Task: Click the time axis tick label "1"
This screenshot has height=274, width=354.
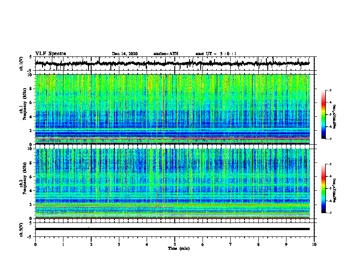Action: tap(63, 244)
